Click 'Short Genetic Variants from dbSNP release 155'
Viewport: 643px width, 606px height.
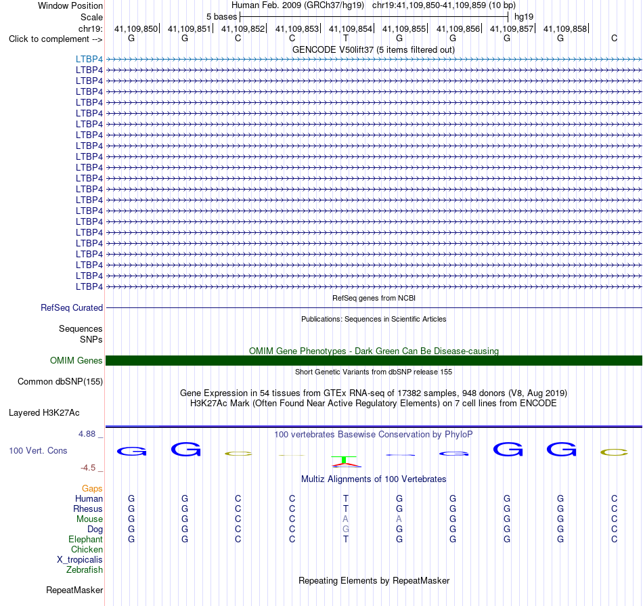(x=374, y=372)
